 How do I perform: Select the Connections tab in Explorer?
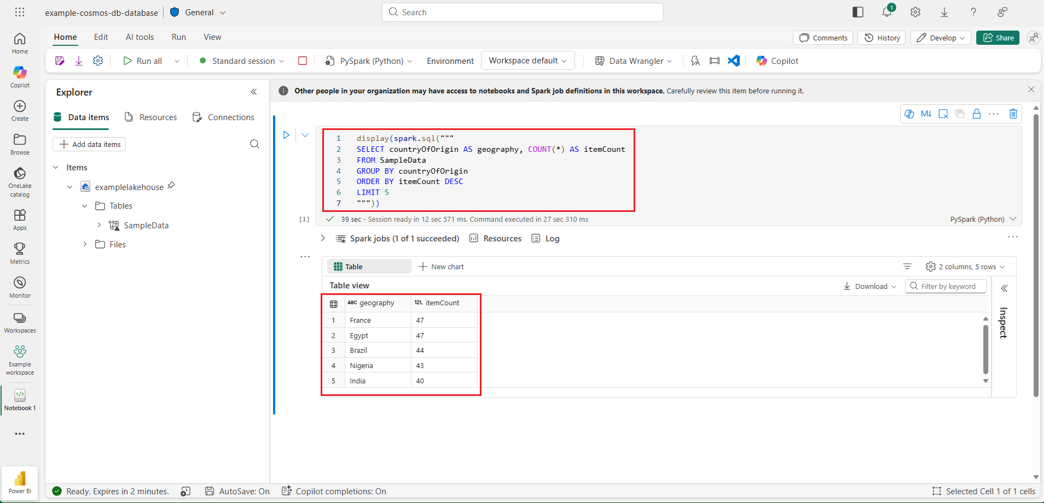click(223, 117)
